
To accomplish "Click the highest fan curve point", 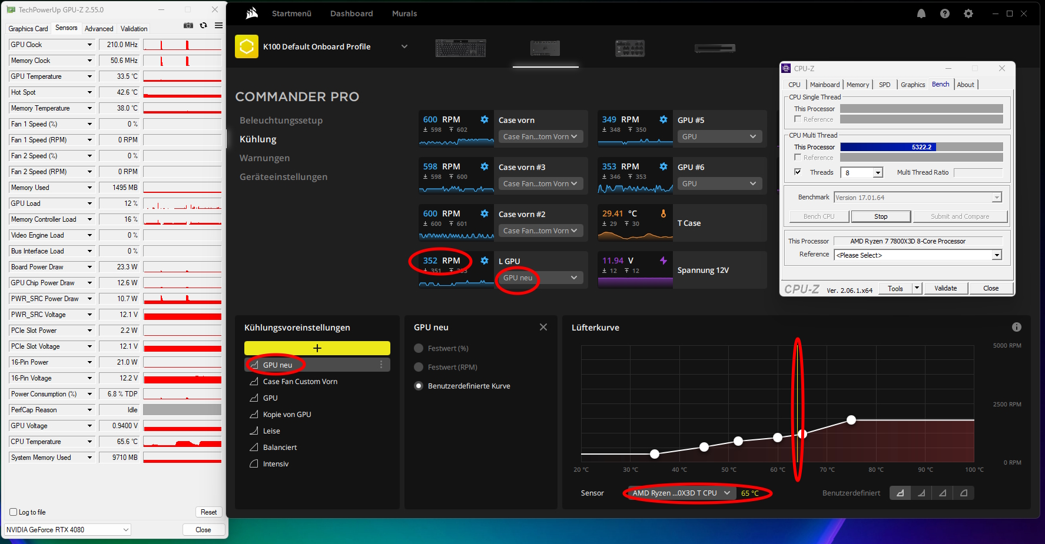I will pos(851,420).
